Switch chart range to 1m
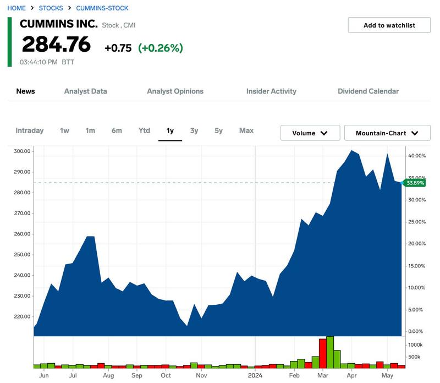This screenshot has height=383, width=440. [x=90, y=130]
